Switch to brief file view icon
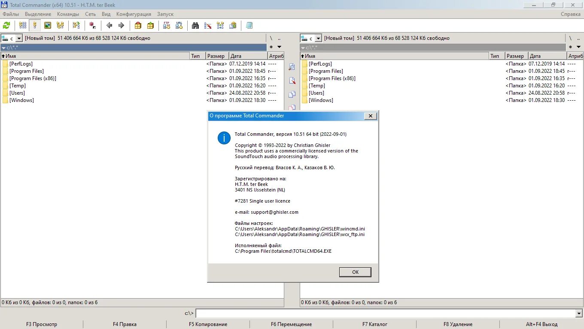This screenshot has height=329, width=584. [x=23, y=26]
